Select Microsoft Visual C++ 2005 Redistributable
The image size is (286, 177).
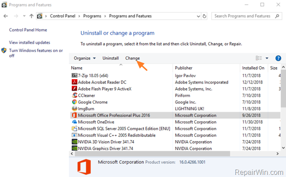coord(117,135)
